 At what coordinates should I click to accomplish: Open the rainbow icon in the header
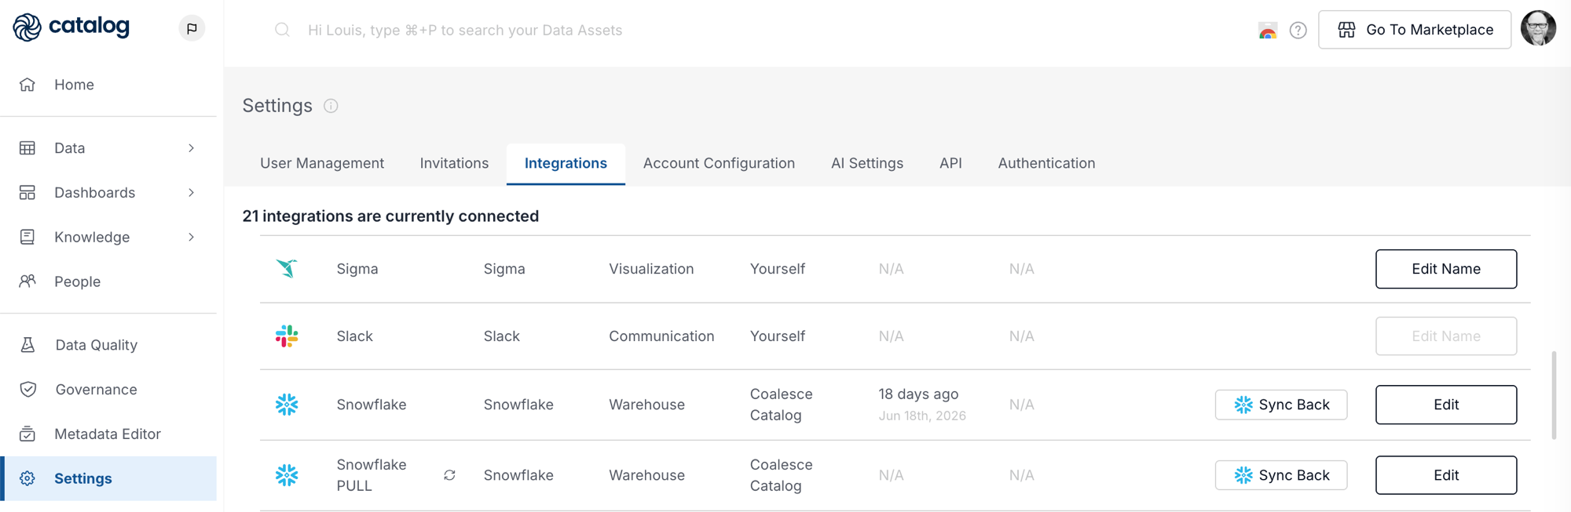click(x=1267, y=31)
